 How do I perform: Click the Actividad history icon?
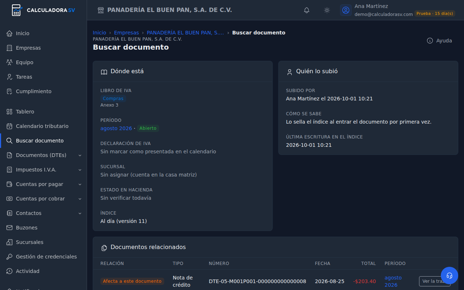point(9,271)
